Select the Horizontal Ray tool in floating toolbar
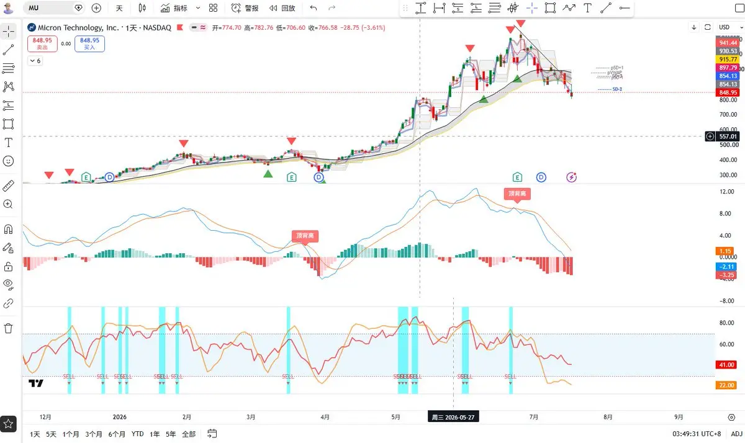Viewport: 745px width, 443px height. tap(624, 8)
